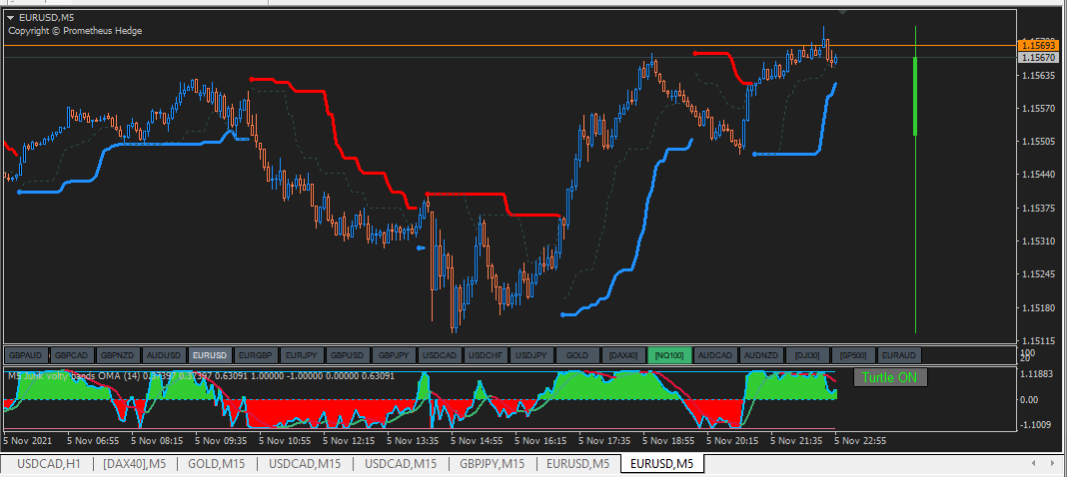Switch to the GBPJPY,M15 chart tab
The image size is (1067, 477).
point(492,464)
